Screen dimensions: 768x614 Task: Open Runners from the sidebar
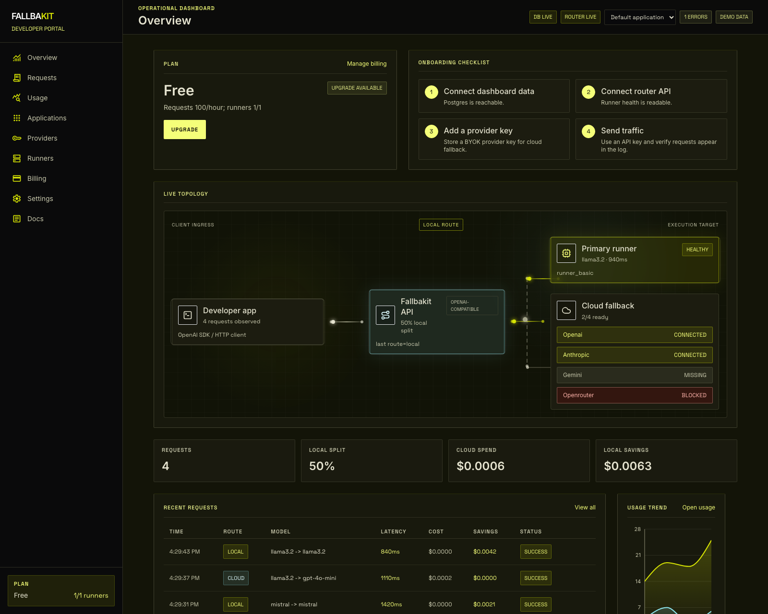tap(61, 158)
